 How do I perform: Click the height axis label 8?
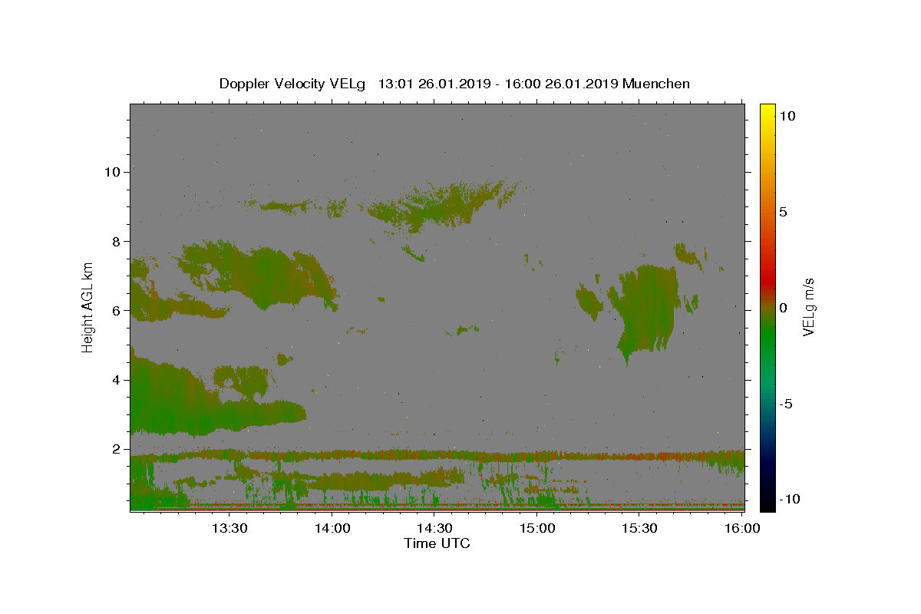click(116, 241)
